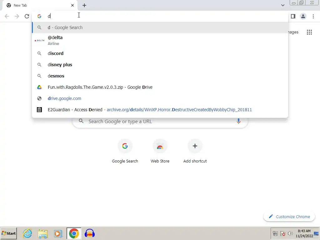320x240 pixels.
Task: Click the Google Drive icon in suggestions
Action: click(x=39, y=87)
